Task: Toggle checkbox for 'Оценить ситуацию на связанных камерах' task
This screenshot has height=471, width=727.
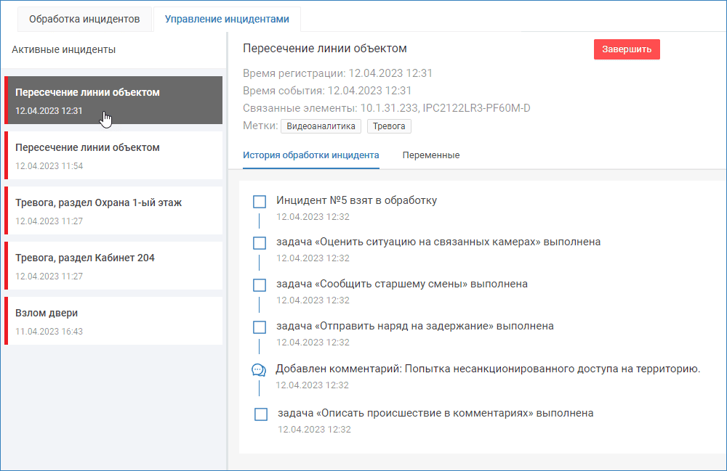Action: (260, 242)
